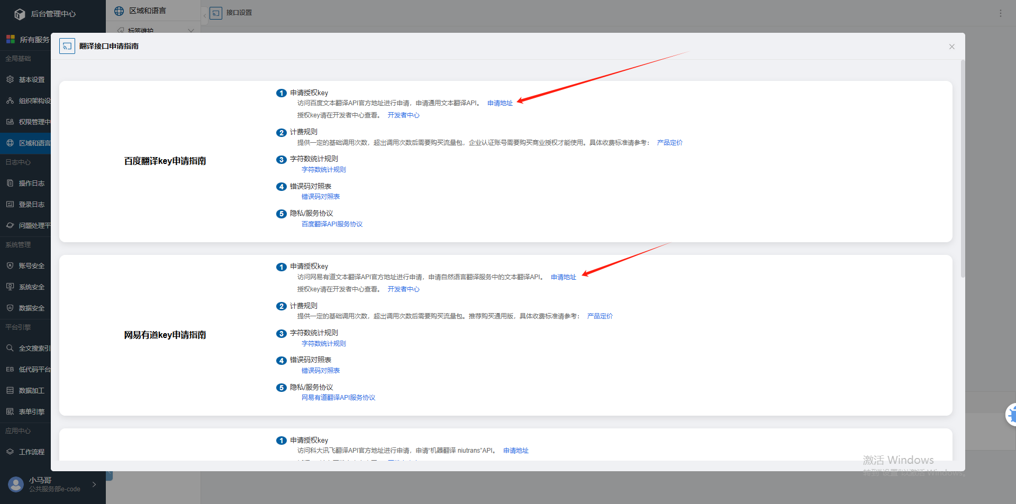Expand the 小马哥 user menu chevron
The image size is (1016, 504).
[x=94, y=484]
